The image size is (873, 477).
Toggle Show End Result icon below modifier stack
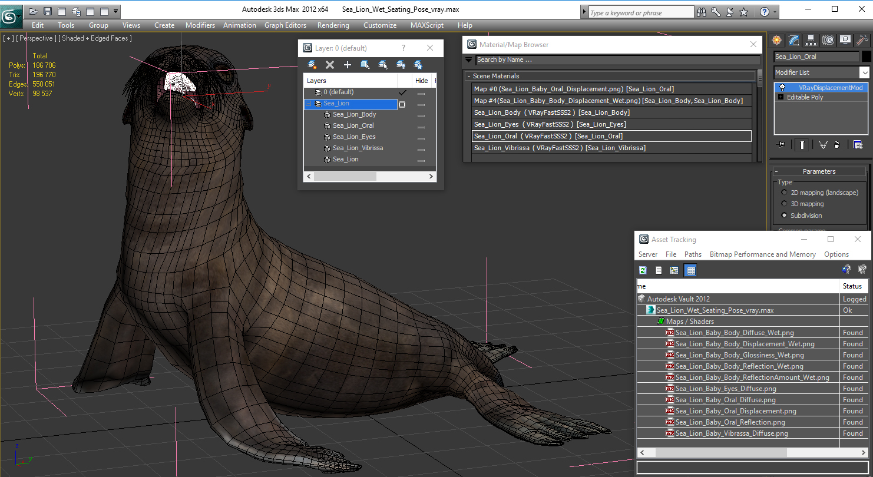802,144
